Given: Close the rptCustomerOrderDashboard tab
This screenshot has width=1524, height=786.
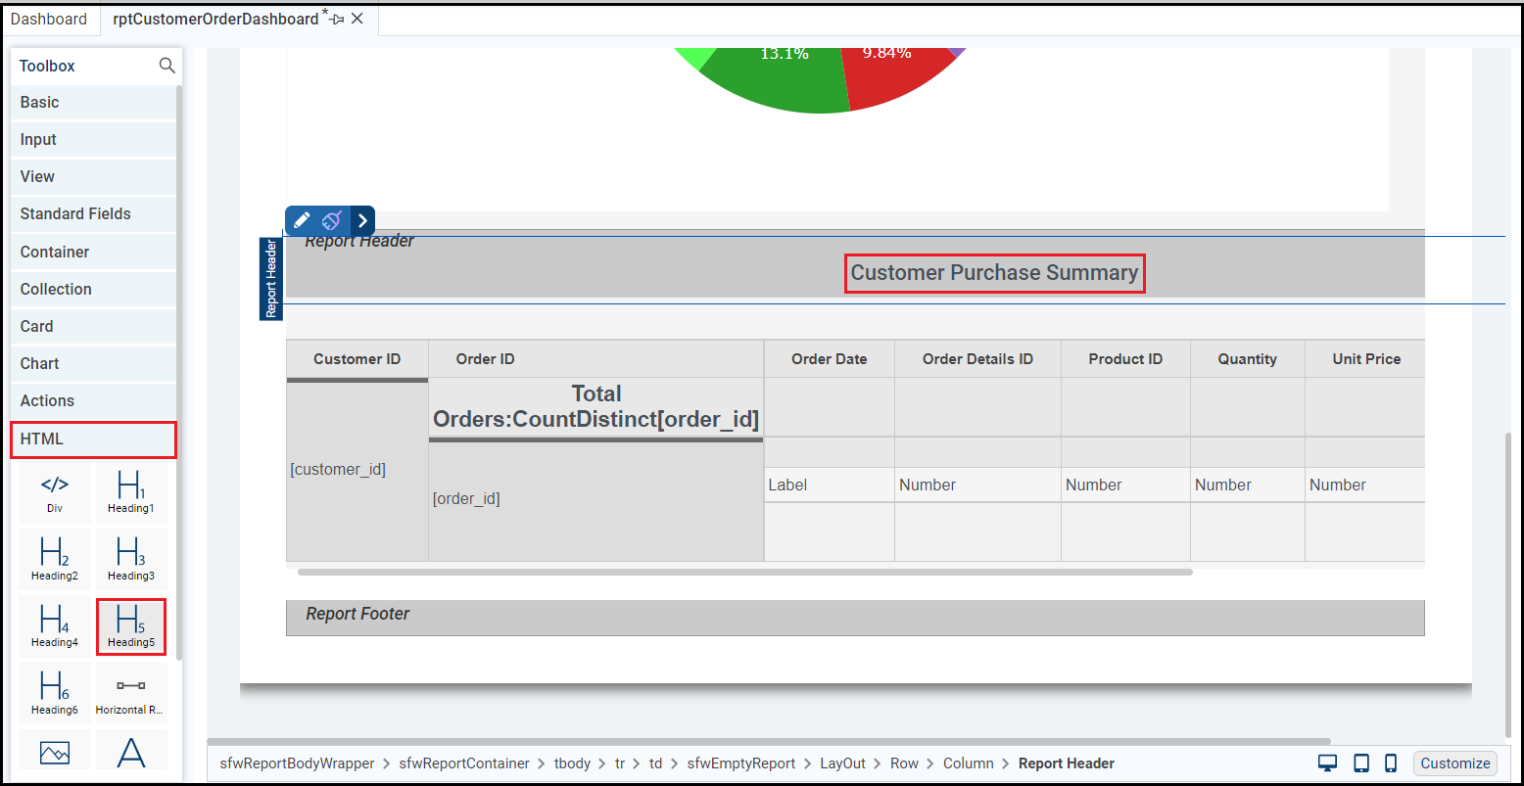Looking at the screenshot, I should 357,19.
